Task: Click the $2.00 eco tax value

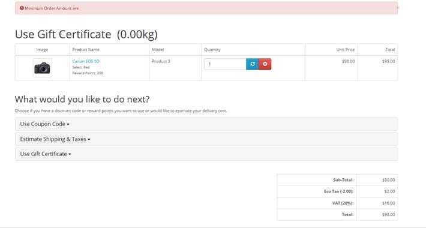Action: coord(389,191)
